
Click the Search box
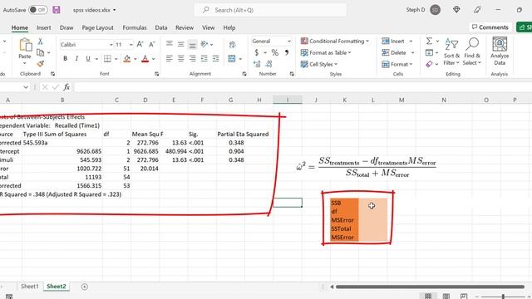coord(270,10)
